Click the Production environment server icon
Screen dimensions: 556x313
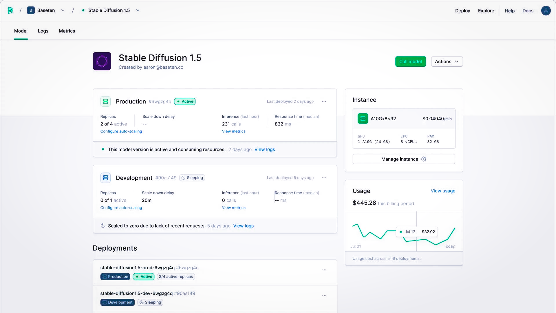105,101
